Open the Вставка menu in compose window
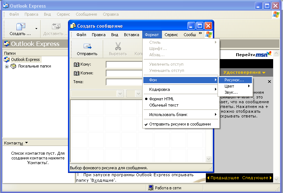Viewport: 283px width, 193px height. click(x=131, y=35)
